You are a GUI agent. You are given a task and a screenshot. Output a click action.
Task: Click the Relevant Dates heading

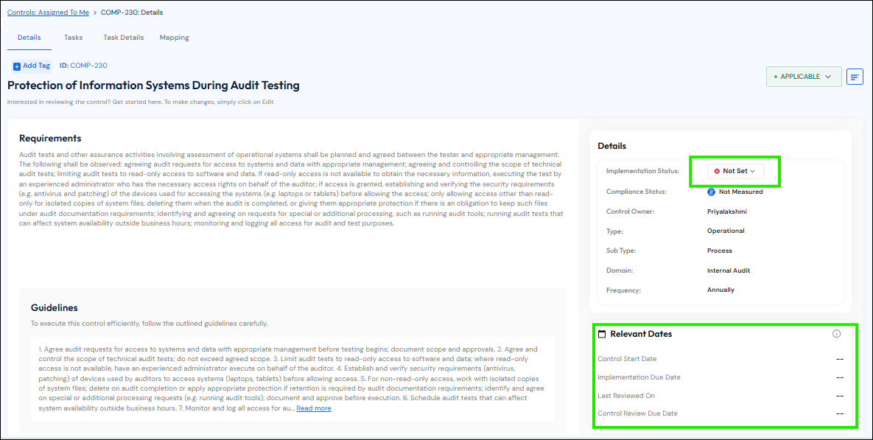(x=641, y=334)
